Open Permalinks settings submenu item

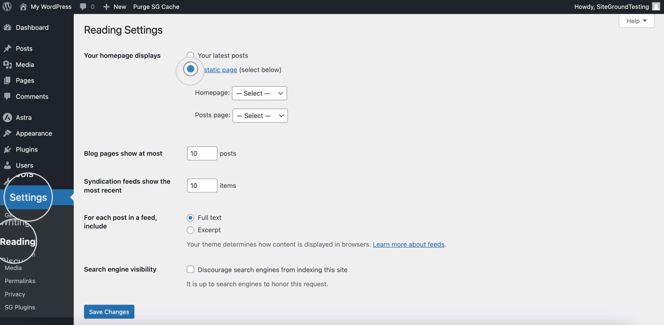click(20, 281)
